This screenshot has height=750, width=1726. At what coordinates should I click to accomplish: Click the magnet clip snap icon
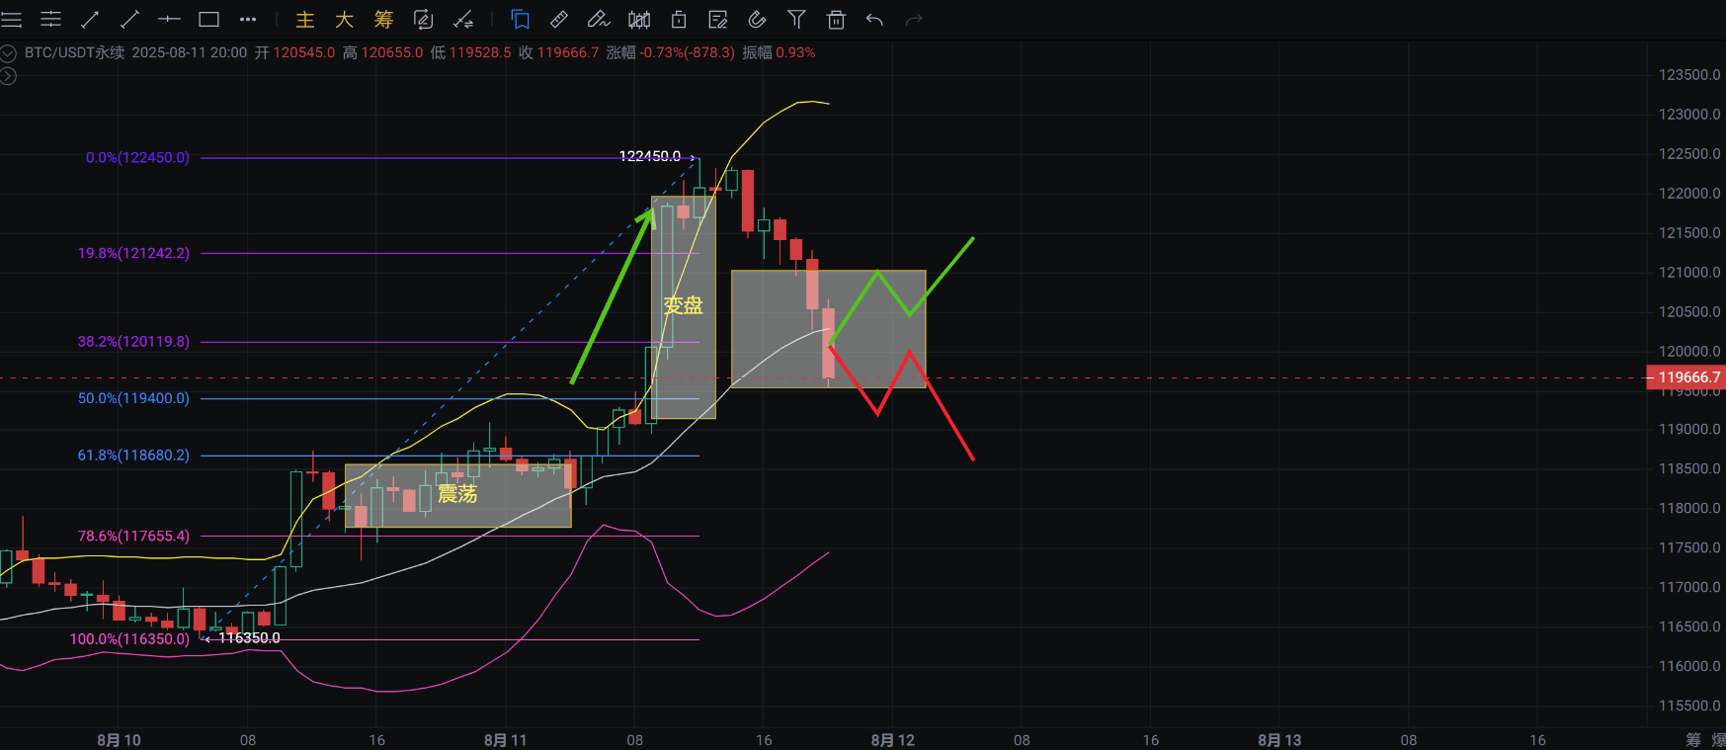click(x=757, y=19)
